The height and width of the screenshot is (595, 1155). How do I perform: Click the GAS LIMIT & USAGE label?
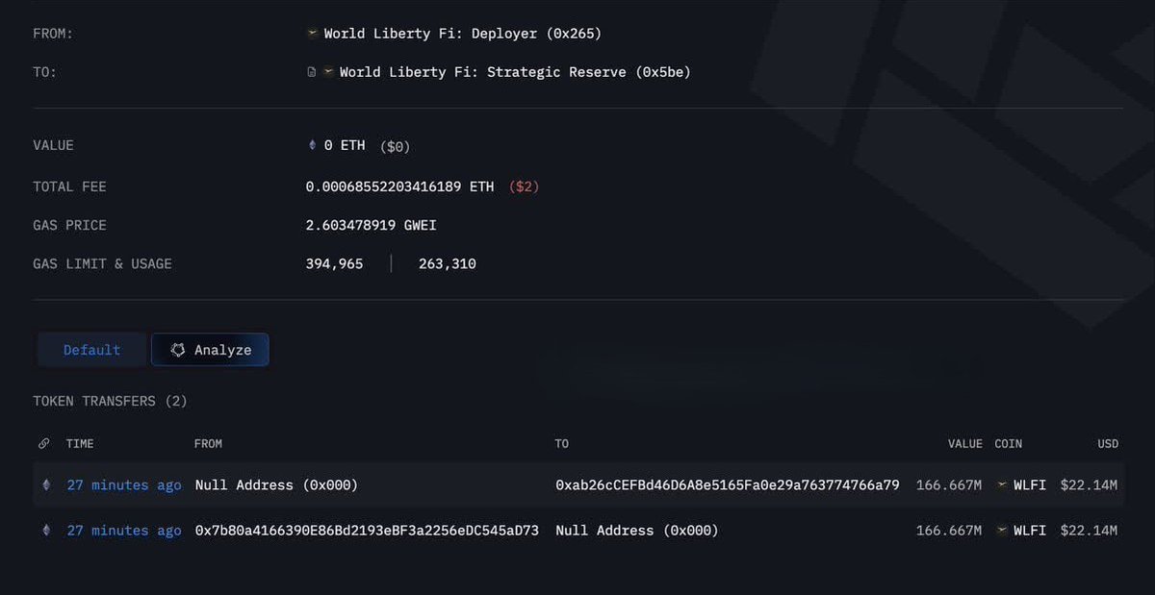coord(102,263)
